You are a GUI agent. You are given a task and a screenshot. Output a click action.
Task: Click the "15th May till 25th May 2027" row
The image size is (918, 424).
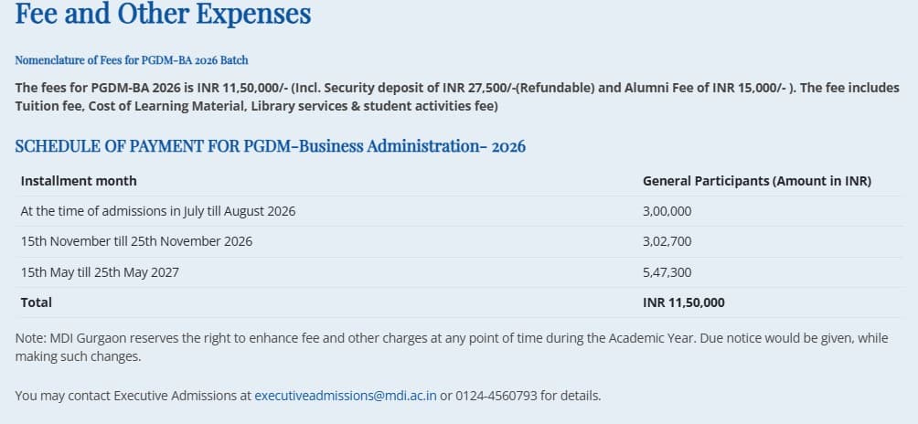point(100,272)
